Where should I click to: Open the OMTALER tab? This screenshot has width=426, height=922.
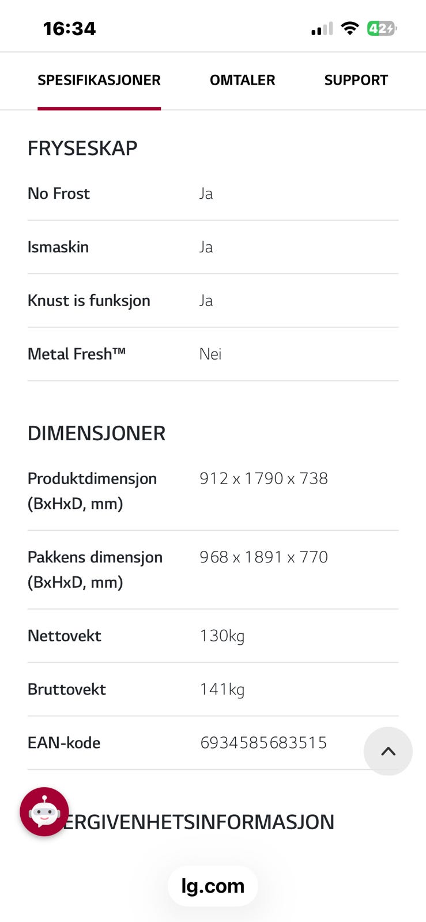[x=242, y=80]
